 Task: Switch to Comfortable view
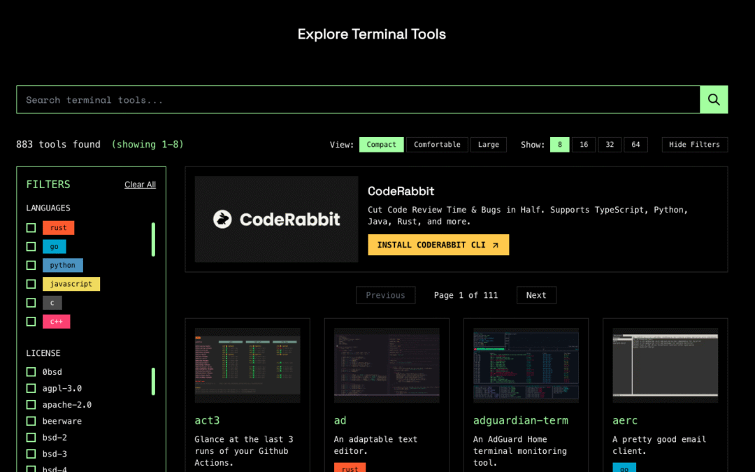tap(437, 145)
